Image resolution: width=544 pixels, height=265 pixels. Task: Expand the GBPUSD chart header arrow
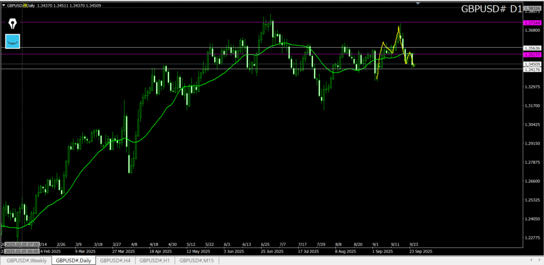pos(3,5)
